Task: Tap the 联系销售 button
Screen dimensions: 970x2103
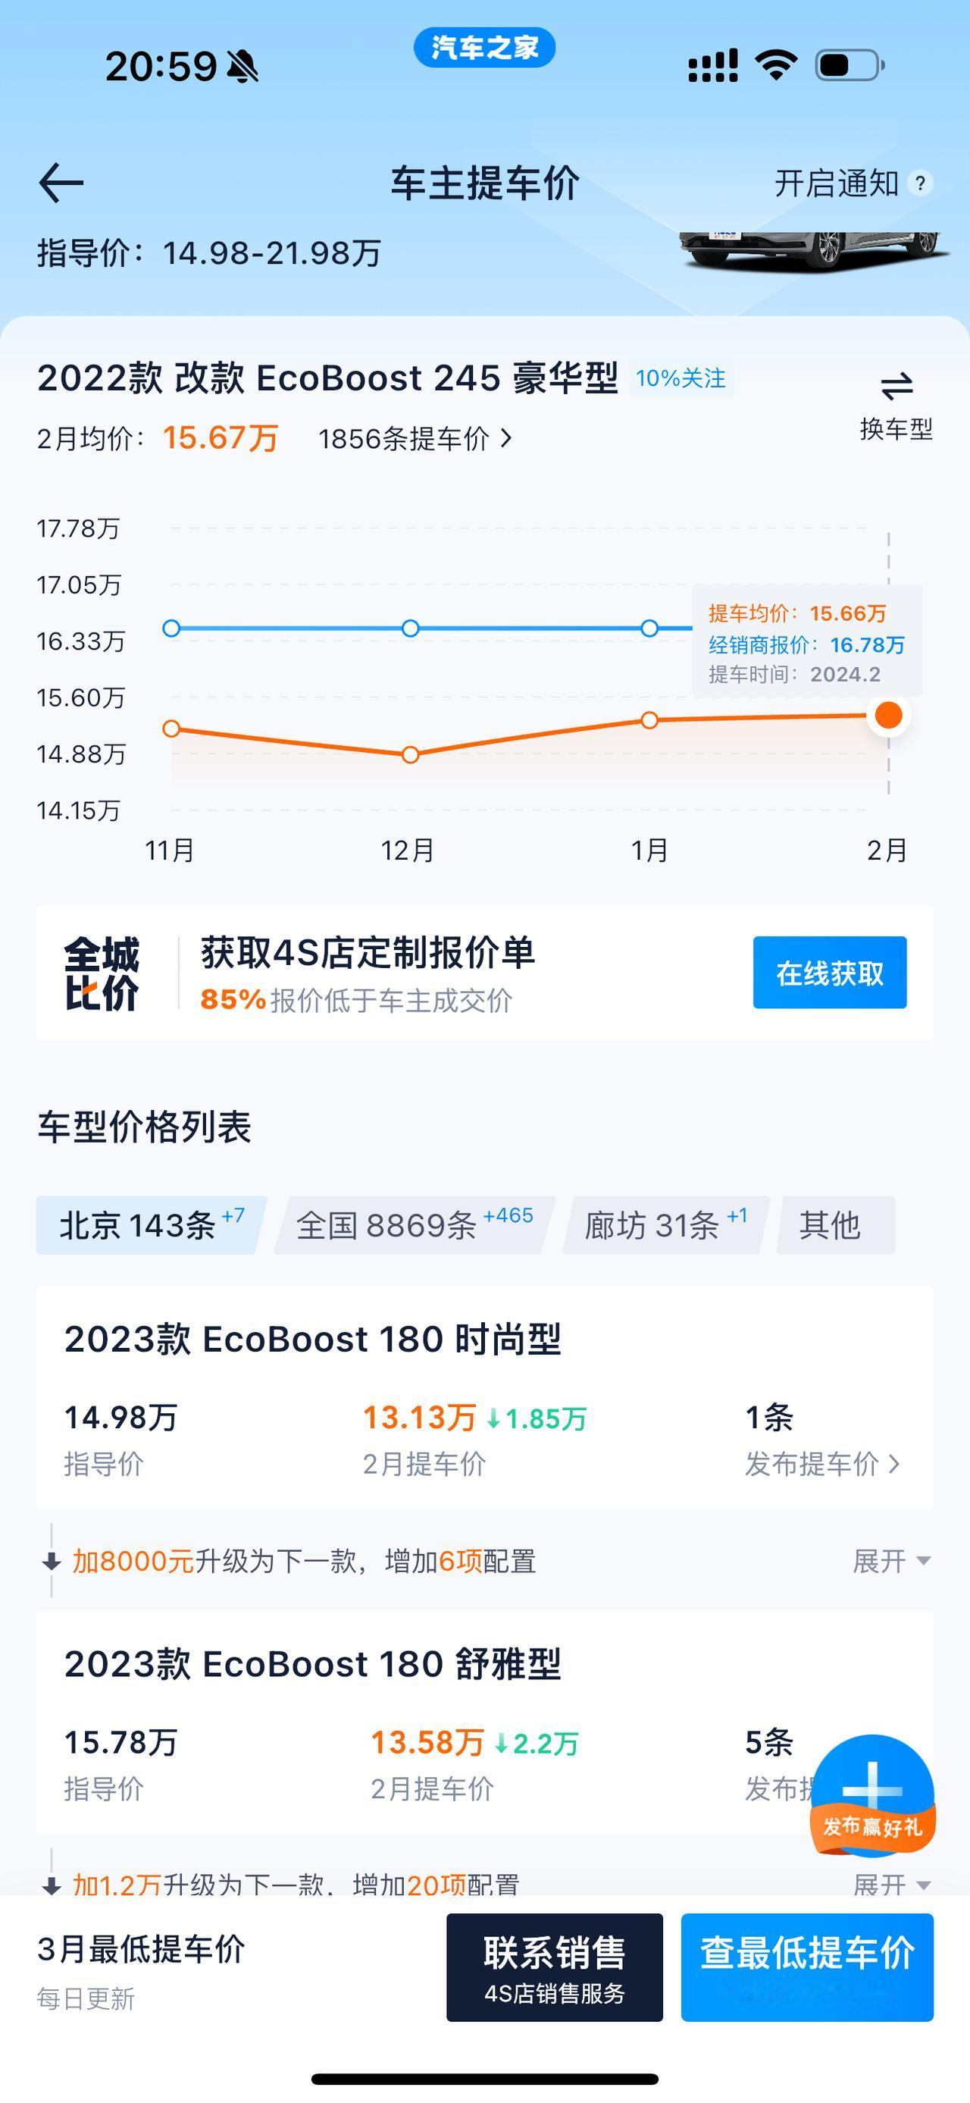Action: coord(555,1967)
